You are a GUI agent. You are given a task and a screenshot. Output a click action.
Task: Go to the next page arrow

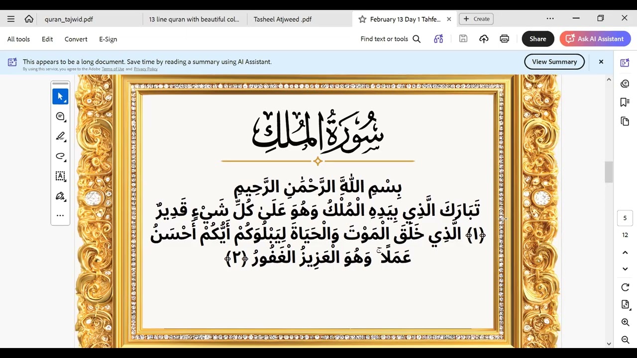[625, 269]
